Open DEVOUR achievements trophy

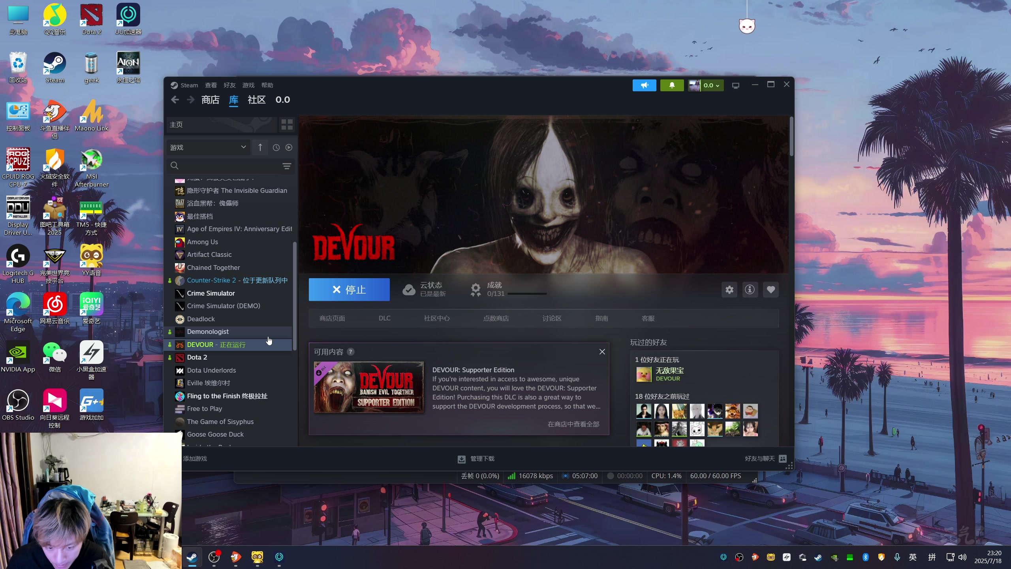pos(476,290)
